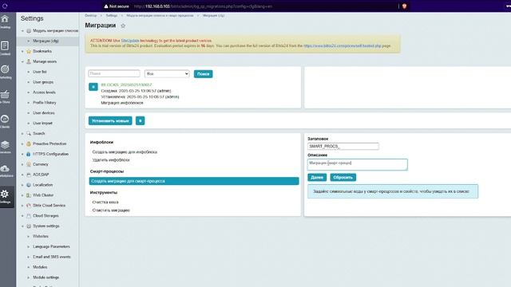Image resolution: width=511 pixels, height=287 pixels.
Task: Select Создать миграцию для инфоблока
Action: [x=125, y=152]
